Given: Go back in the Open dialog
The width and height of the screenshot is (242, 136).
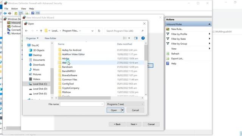Looking at the screenshot, I should point(26,31).
